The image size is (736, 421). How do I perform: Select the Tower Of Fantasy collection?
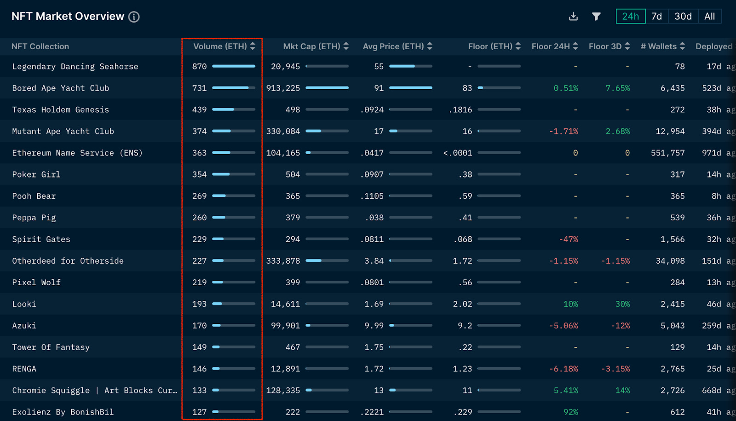point(51,347)
